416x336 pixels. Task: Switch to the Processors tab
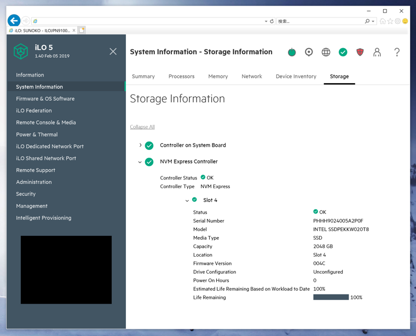coord(182,77)
